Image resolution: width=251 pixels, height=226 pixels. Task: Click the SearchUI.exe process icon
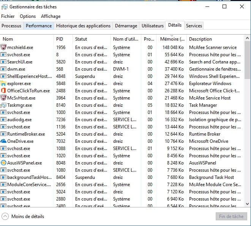coord(3,62)
